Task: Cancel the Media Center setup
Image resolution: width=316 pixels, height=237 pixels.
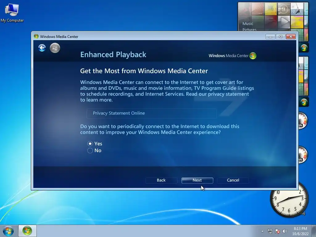Action: click(233, 180)
